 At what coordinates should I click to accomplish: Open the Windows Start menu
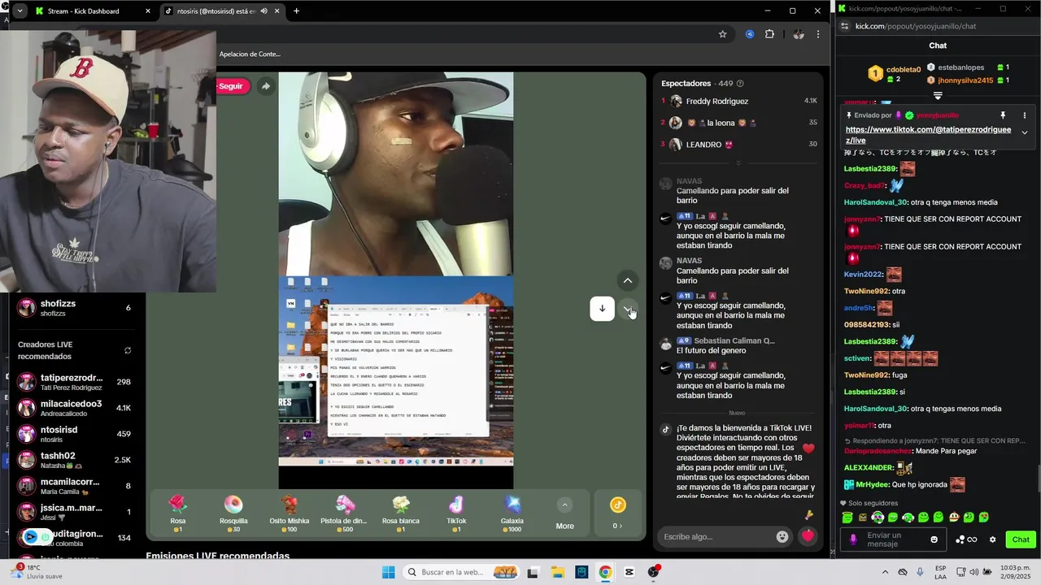(x=389, y=572)
